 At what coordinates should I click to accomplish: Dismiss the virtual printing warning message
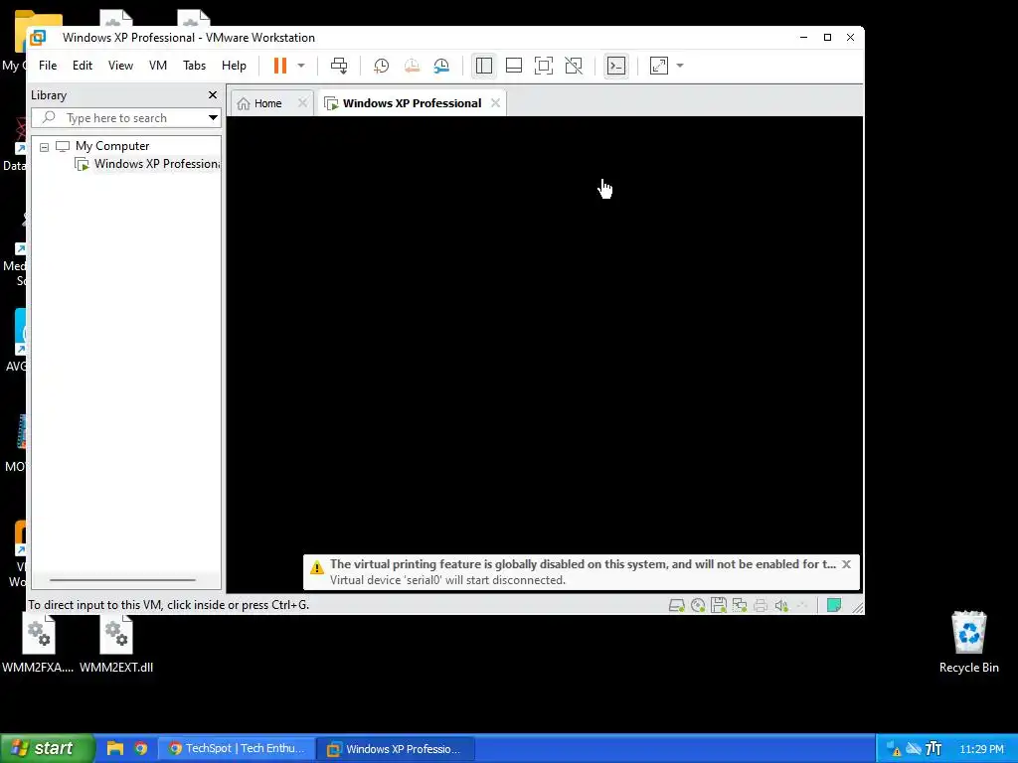[x=847, y=564]
